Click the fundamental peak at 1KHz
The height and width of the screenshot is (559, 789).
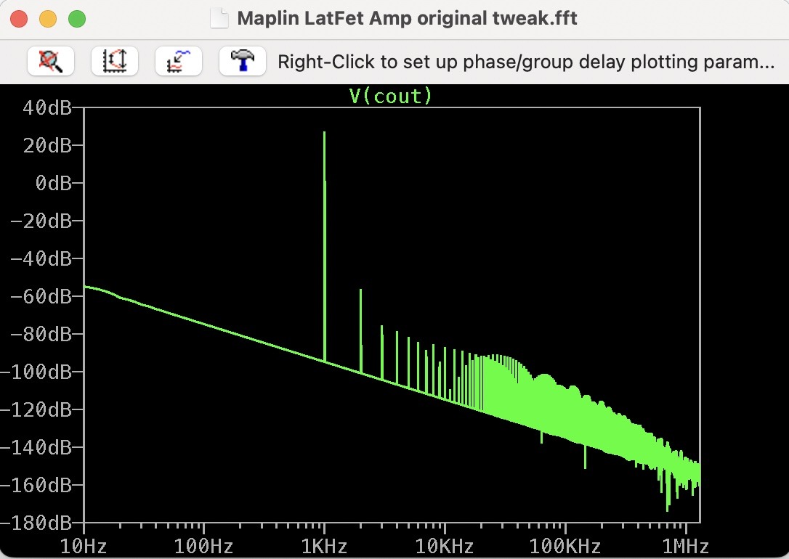point(325,246)
